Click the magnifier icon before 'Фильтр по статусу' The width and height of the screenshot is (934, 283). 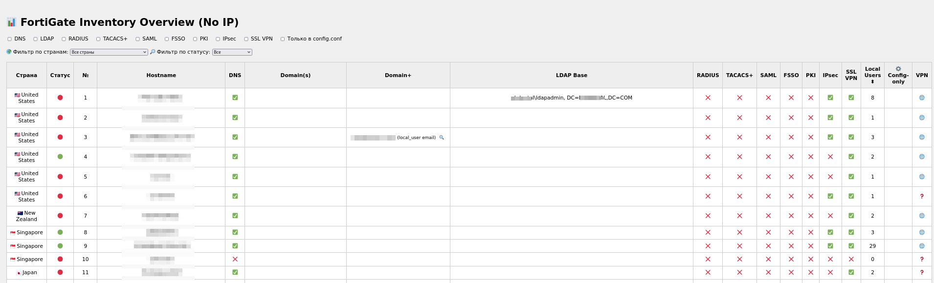pyautogui.click(x=153, y=51)
